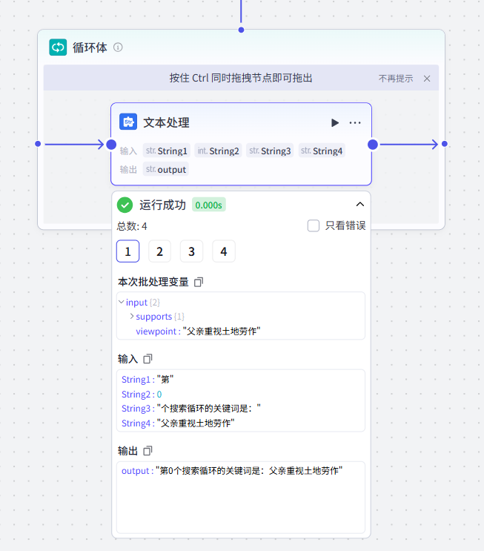Copy the 本次批处理变量 content
484x551 pixels.
tap(198, 282)
